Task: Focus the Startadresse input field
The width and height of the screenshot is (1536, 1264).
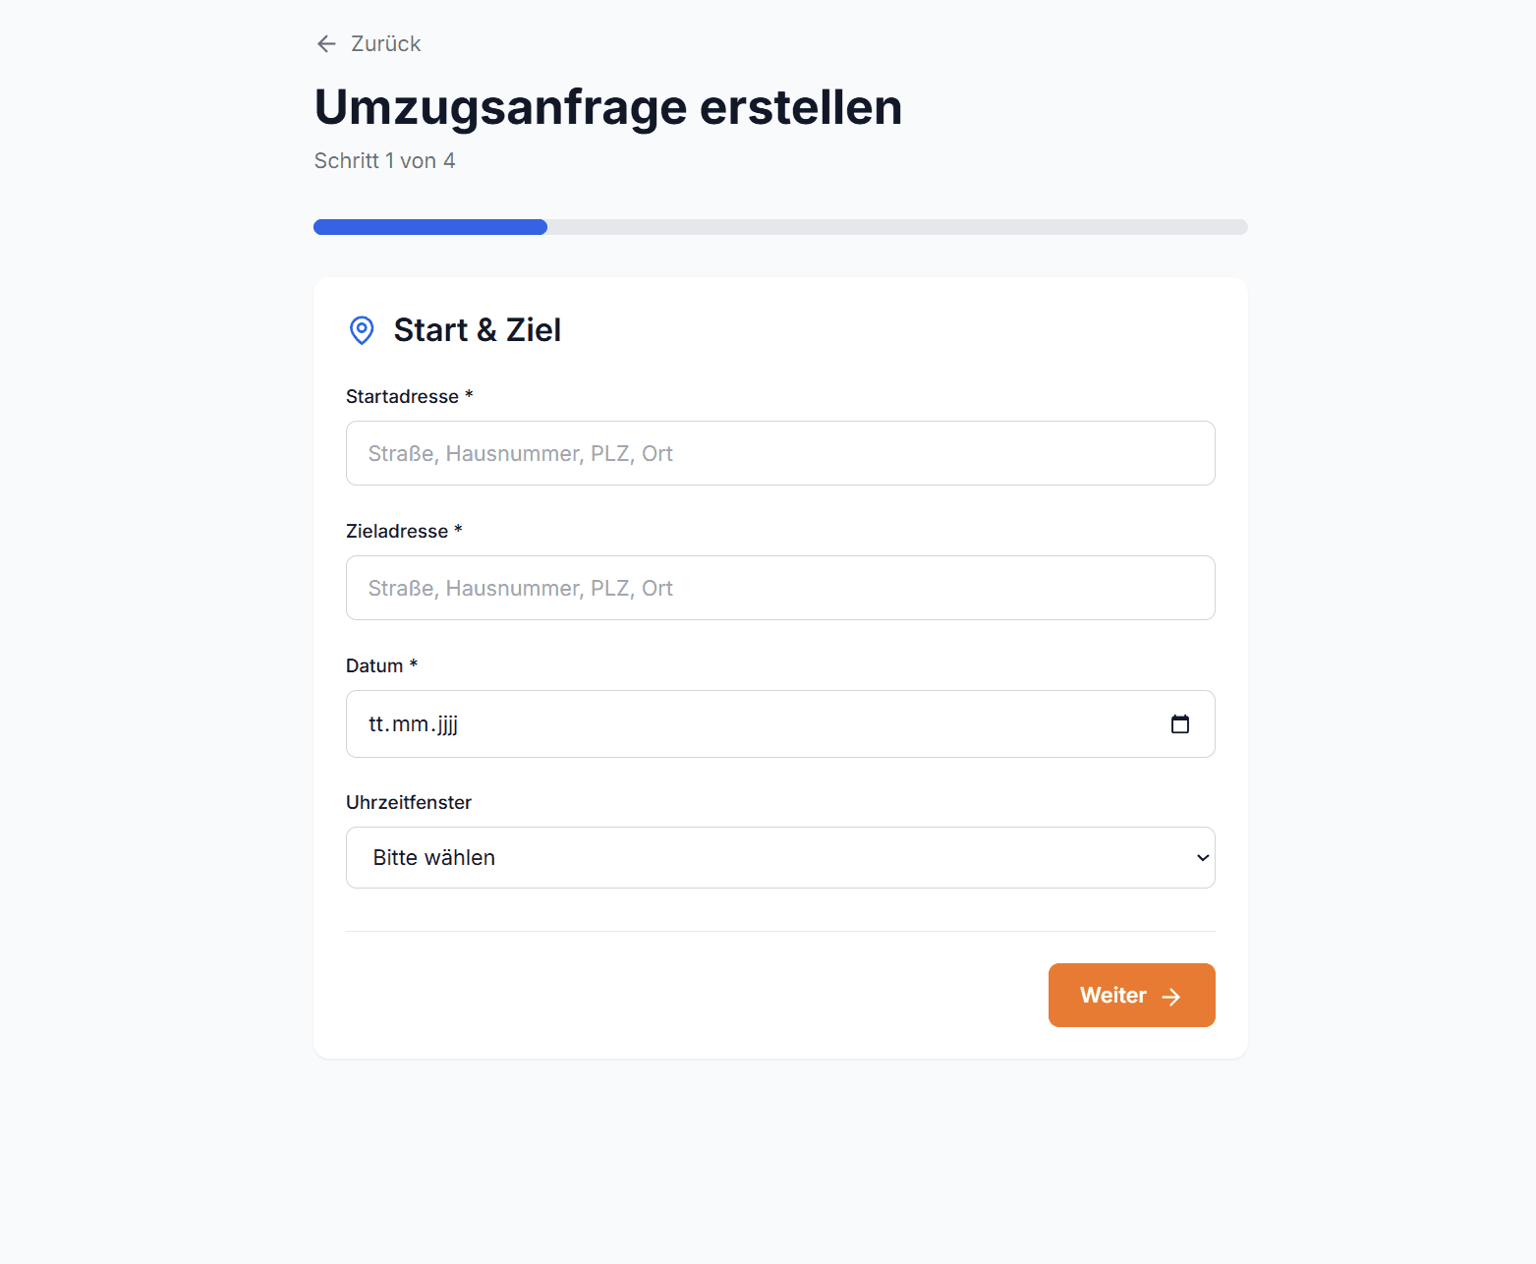Action: [780, 453]
